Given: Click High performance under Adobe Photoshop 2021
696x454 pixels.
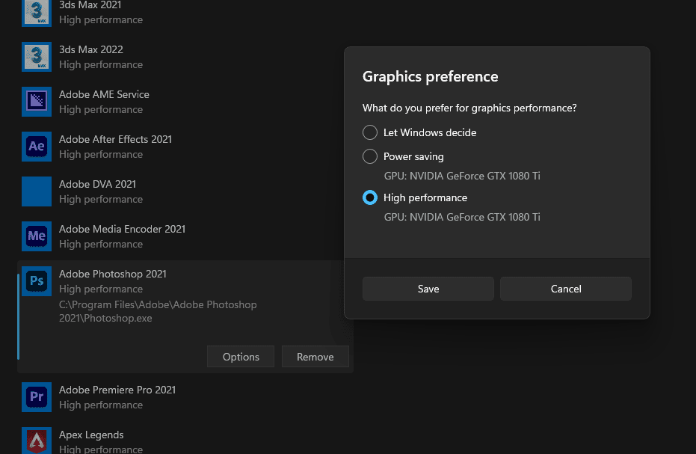Looking at the screenshot, I should [x=101, y=289].
